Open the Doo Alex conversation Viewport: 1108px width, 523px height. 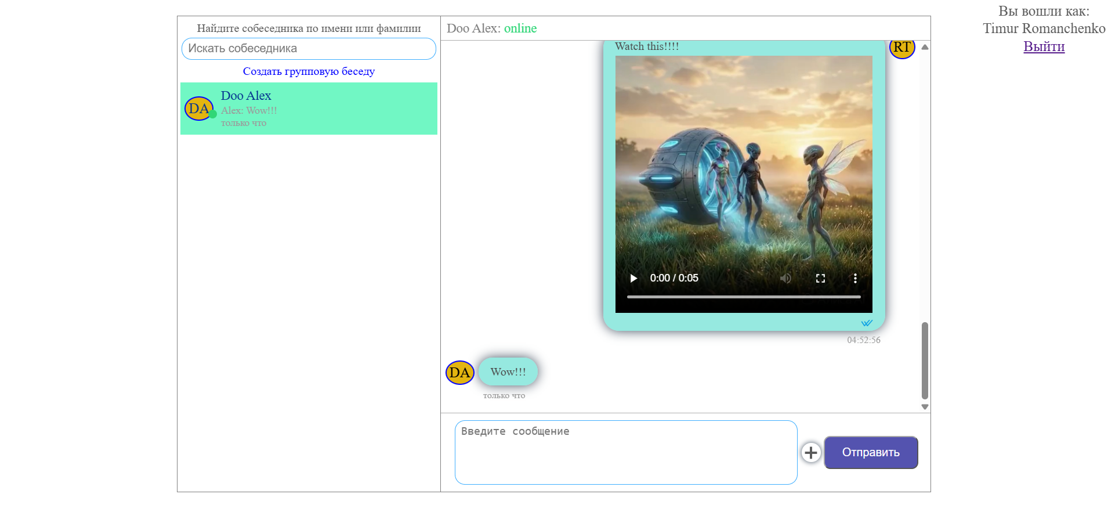point(309,109)
